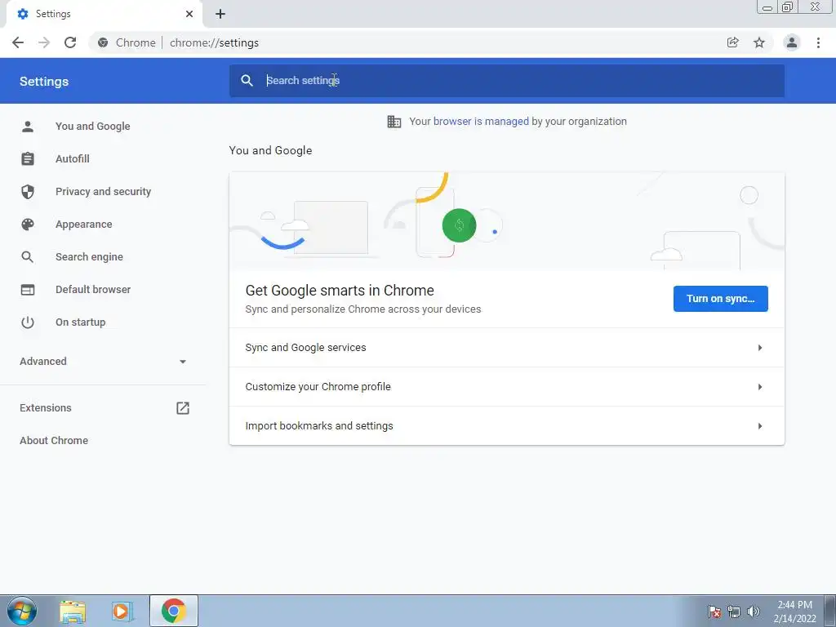Open Chrome's three-dot menu

(818, 42)
